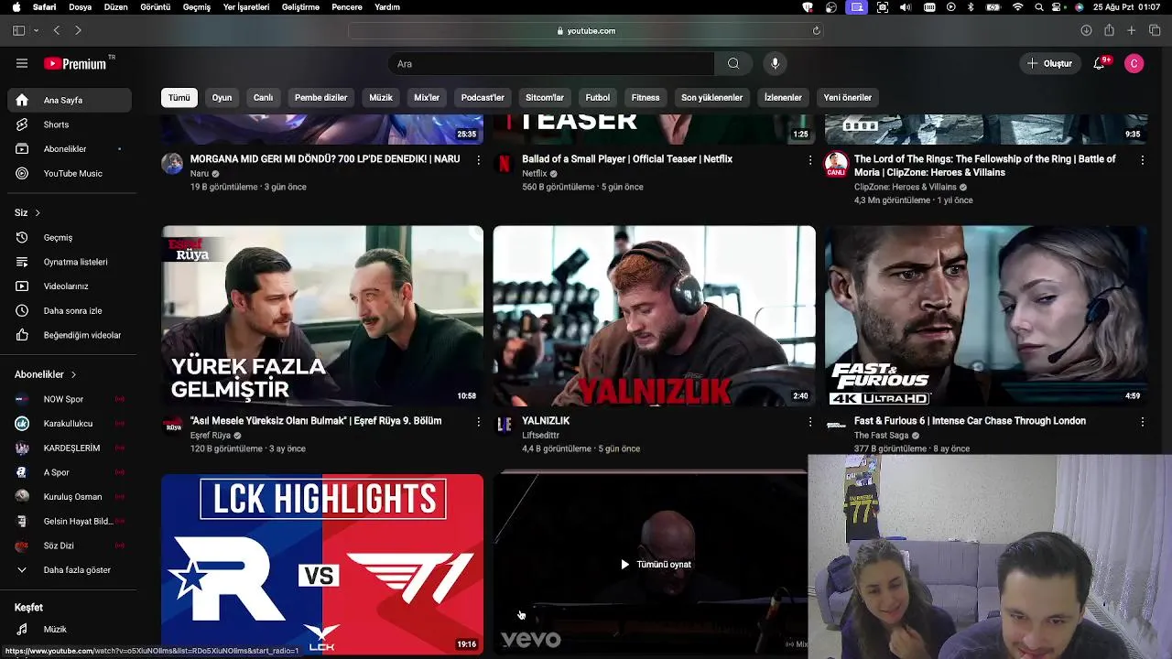Open macOS Wi-Fi status menu
Screen dimensions: 1172x659
pyautogui.click(x=1018, y=6)
